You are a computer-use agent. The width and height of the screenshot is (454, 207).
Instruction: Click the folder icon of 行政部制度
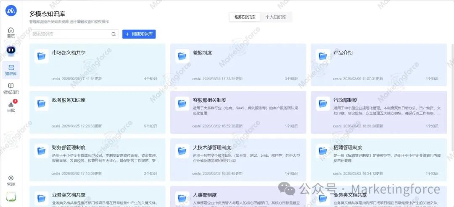[323, 103]
